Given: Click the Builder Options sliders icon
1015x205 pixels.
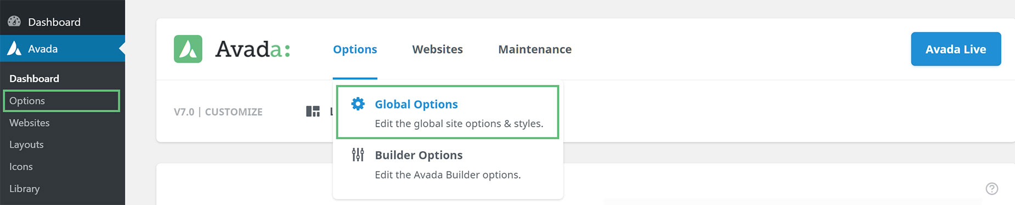Looking at the screenshot, I should (358, 155).
